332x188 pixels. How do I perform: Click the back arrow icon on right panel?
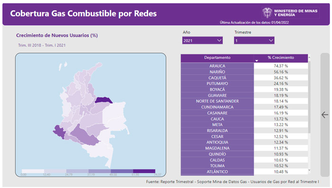[x=325, y=115]
